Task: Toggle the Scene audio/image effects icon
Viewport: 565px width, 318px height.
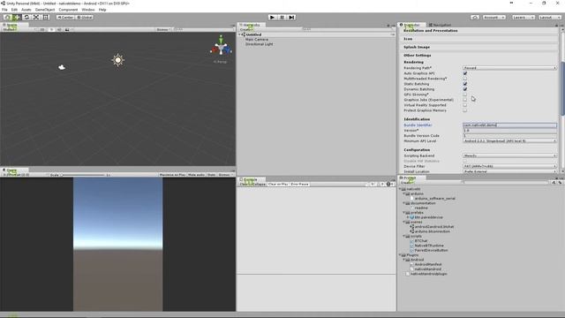Action: point(67,29)
